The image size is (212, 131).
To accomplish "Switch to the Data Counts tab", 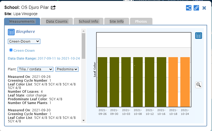I will pos(57,21).
